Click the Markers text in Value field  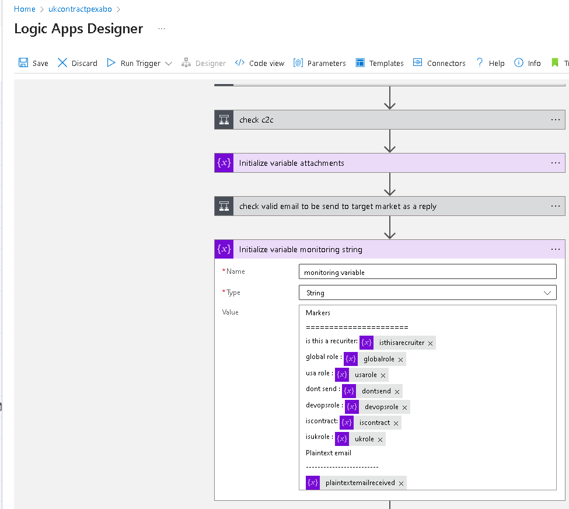[318, 313]
